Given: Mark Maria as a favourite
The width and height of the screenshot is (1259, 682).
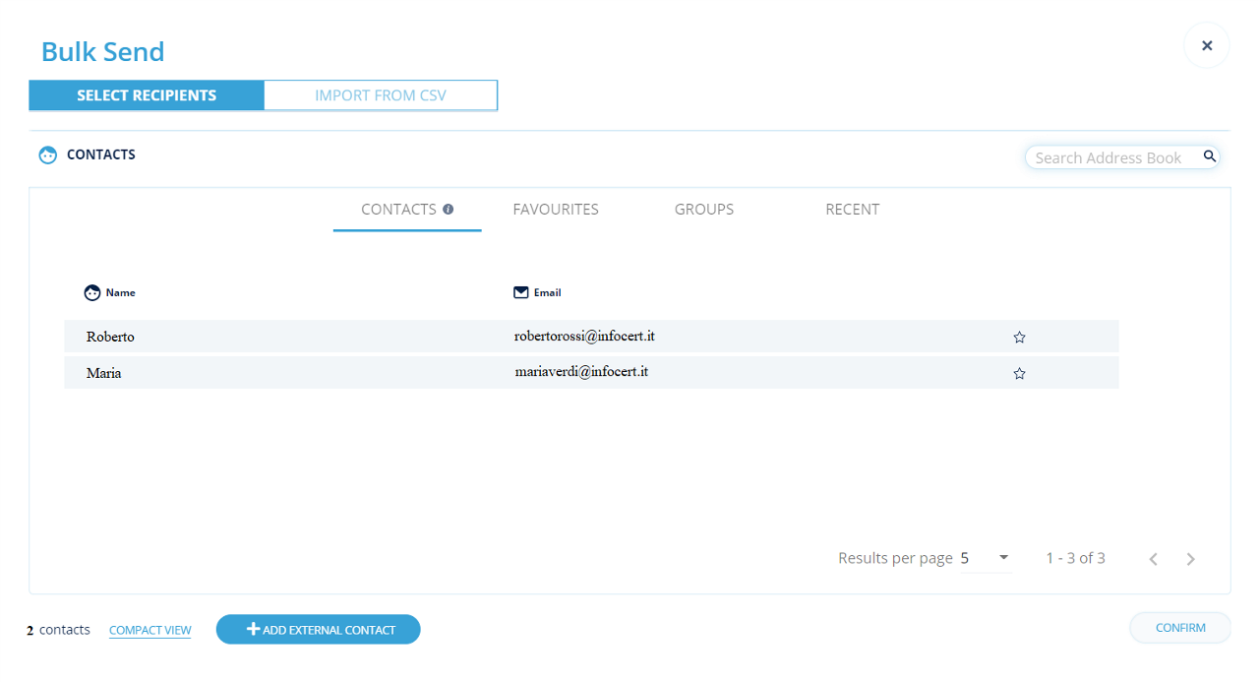Looking at the screenshot, I should (x=1019, y=374).
